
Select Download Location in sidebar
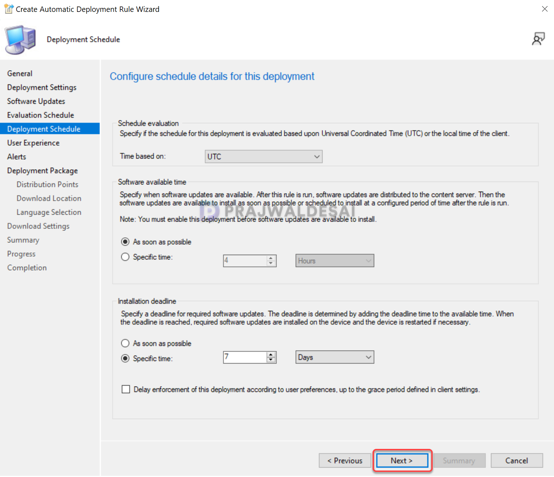49,199
